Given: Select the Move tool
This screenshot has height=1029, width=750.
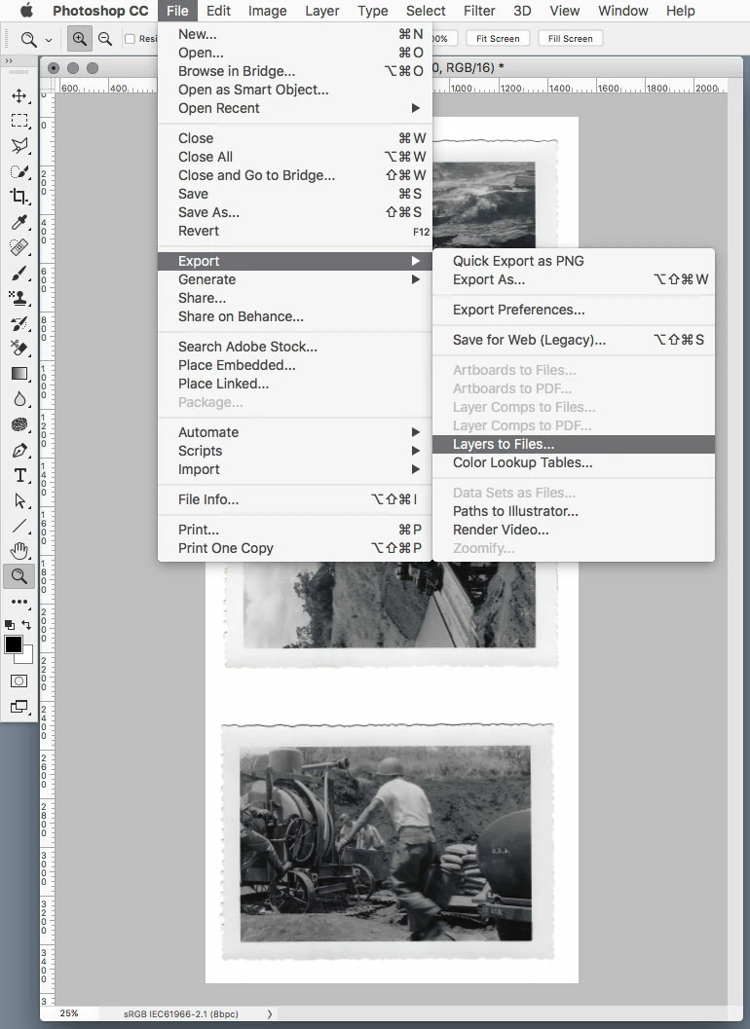Looking at the screenshot, I should [19, 95].
